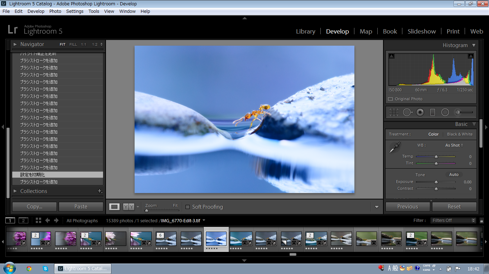
Task: Open the WB As Shot dropdown
Action: click(x=454, y=145)
